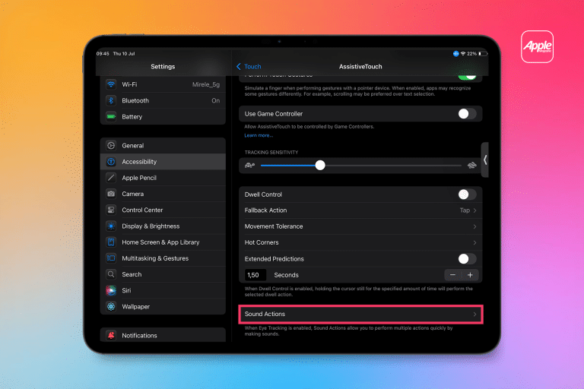Tap the Wi-Fi icon in Settings sidebar
Image resolution: width=584 pixels, height=389 pixels.
(x=111, y=84)
